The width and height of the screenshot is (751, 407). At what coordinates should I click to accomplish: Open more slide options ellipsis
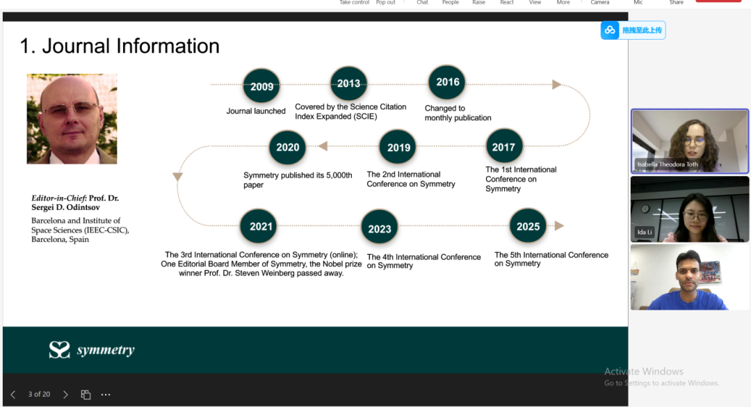click(106, 394)
